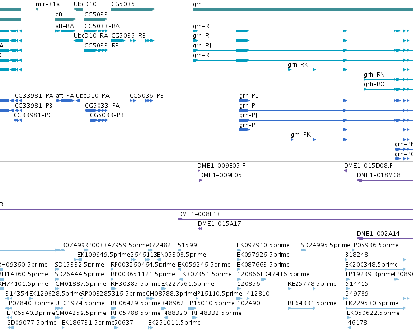Select the CG5036-RB transcript label
The image size is (413, 330).
[x=128, y=36]
